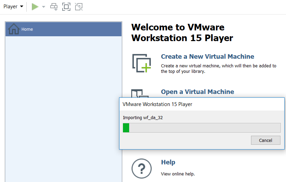286x182 pixels.
Task: Click the Home house icon
Action: [14, 29]
